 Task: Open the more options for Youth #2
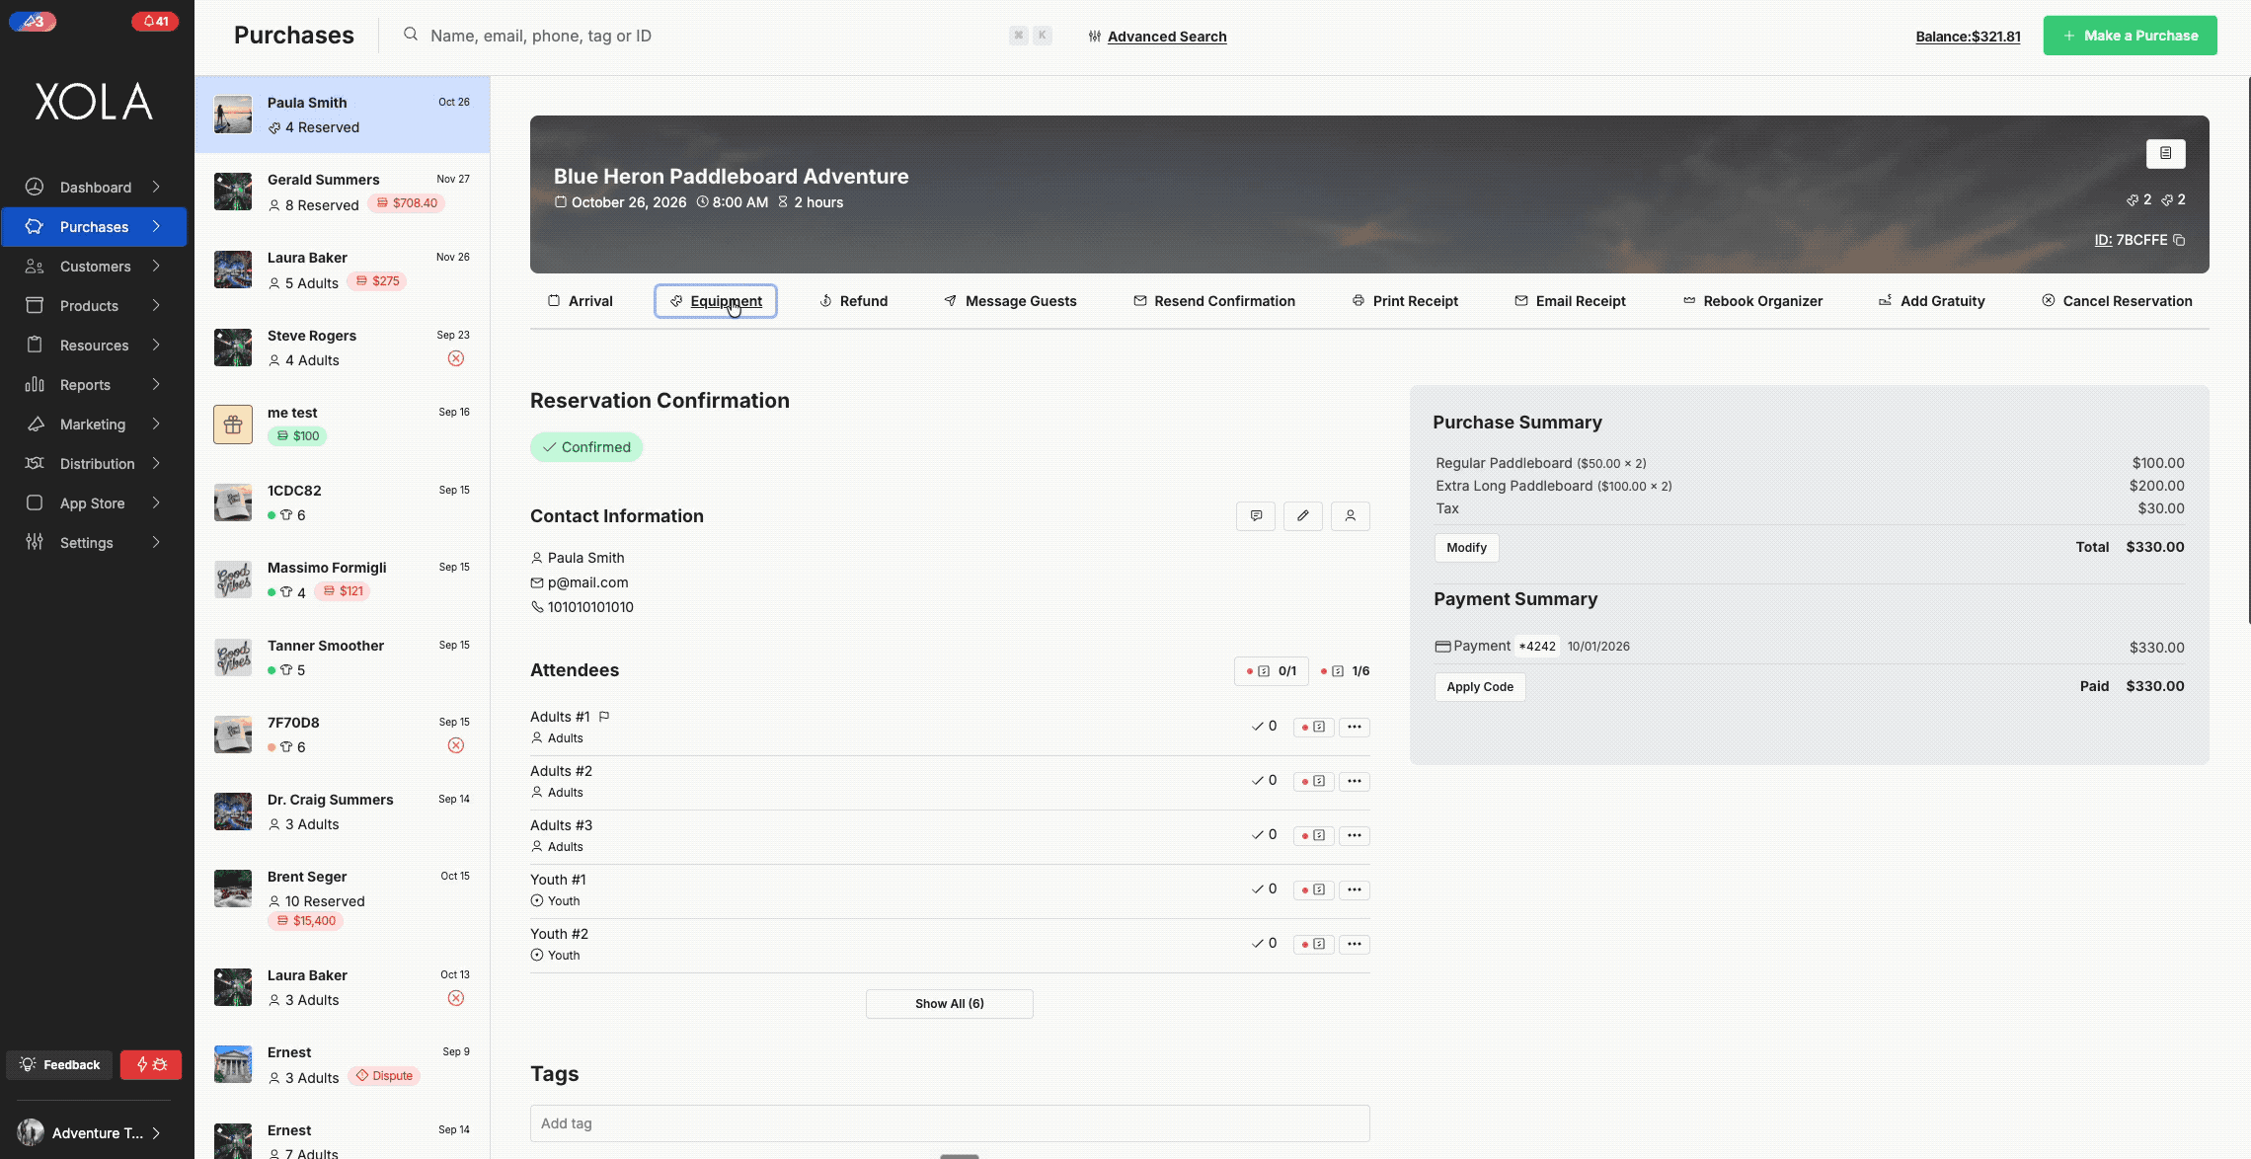tap(1354, 944)
